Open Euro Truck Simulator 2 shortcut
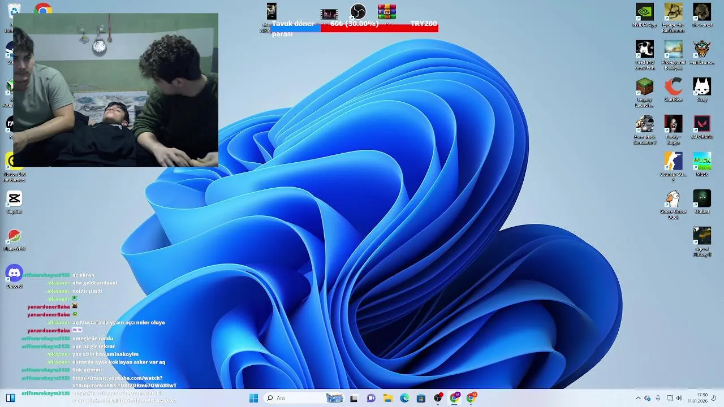 point(644,130)
